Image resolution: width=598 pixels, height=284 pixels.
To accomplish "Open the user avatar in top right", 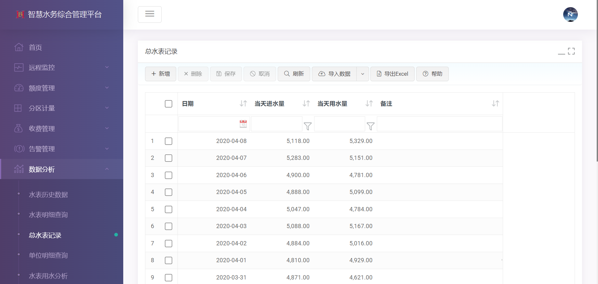I will (x=570, y=15).
